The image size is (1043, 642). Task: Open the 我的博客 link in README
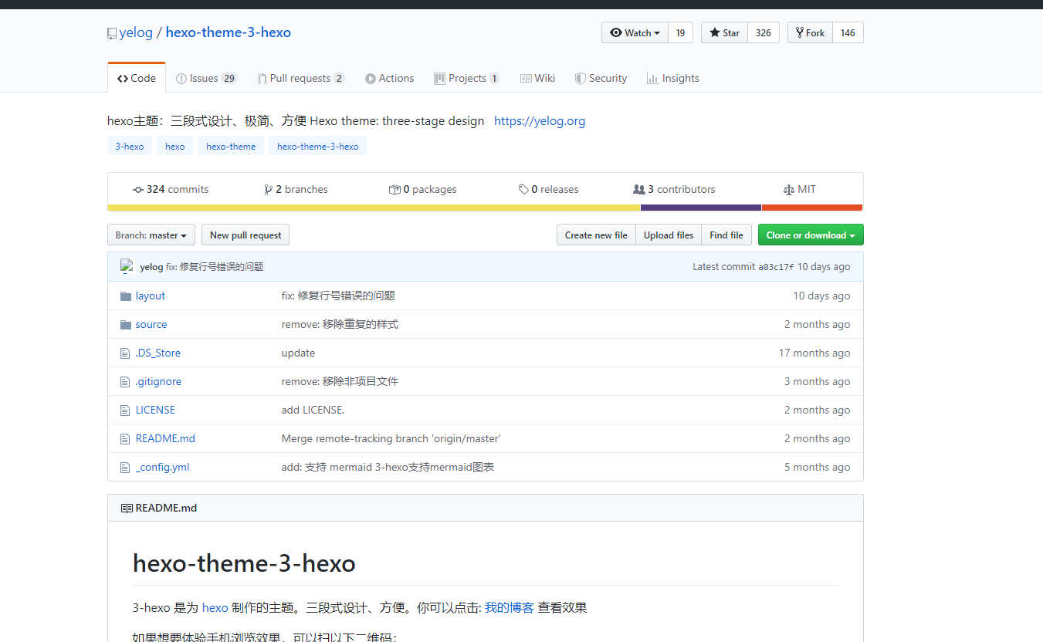[510, 608]
